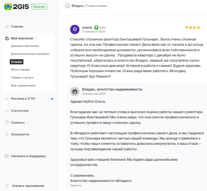
Task: Click the QR code icon near Скачать приложение
Action: pos(7,186)
